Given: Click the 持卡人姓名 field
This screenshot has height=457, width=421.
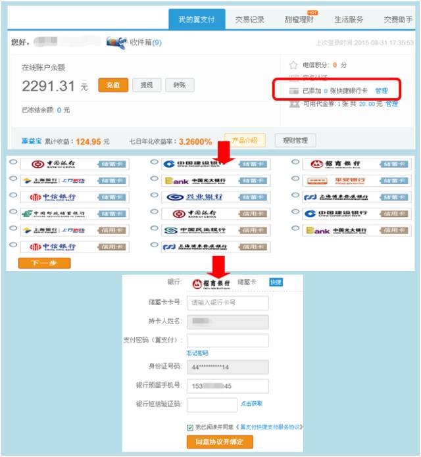Looking at the screenshot, I should (228, 322).
